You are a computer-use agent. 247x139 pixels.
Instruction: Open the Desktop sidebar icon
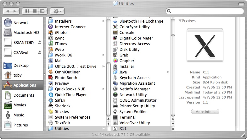pyautogui.click(x=8, y=66)
